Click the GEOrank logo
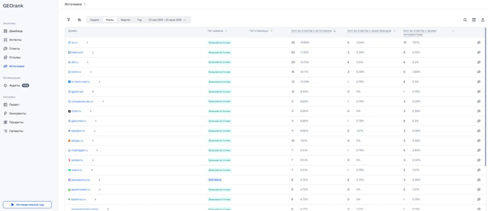This screenshot has width=488, height=211. 13,6
